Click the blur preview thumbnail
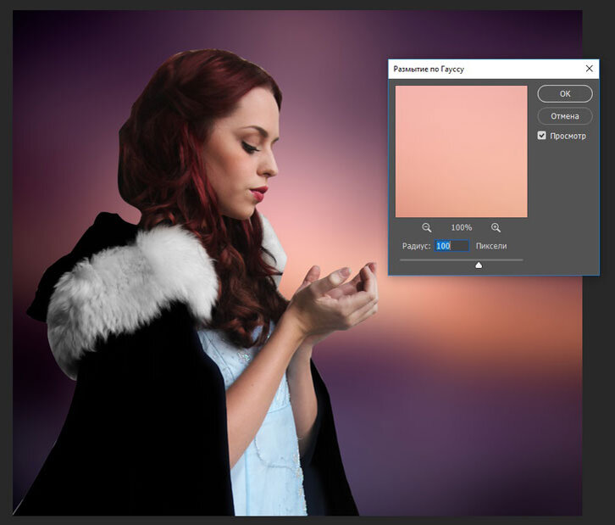This screenshot has height=525, width=615. click(461, 151)
